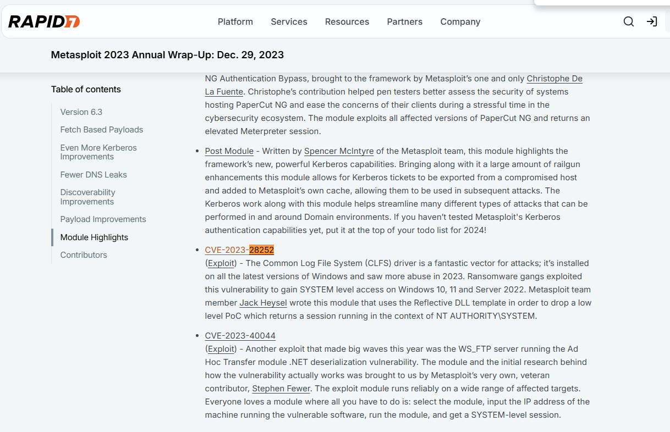Open the CVE-2023-40044 link
The image size is (670, 432).
(240, 336)
